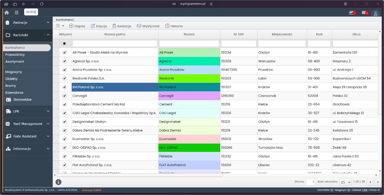Toggle the FitMeble Sp. z o.o. checkbox
This screenshot has width=384, height=195.
point(64,156)
